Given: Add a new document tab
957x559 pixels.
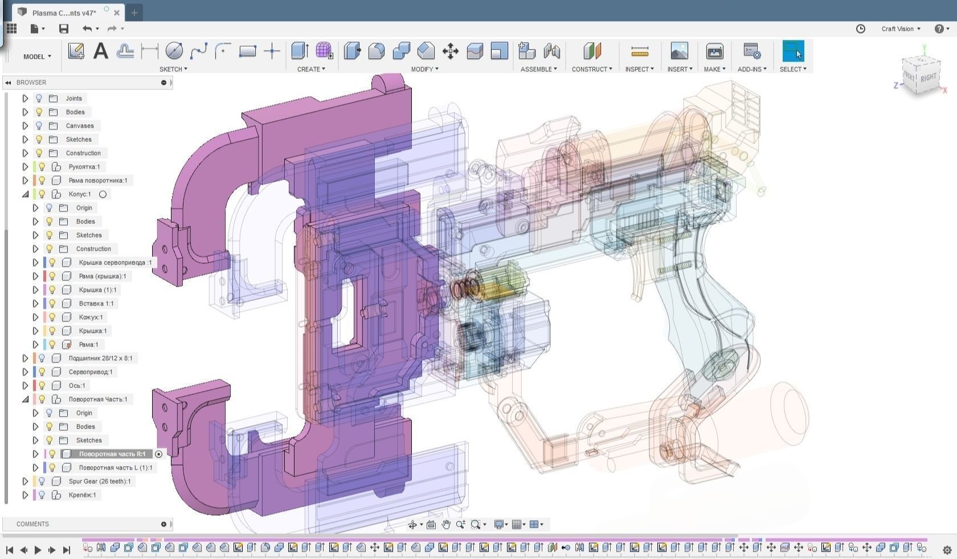Looking at the screenshot, I should [x=134, y=13].
